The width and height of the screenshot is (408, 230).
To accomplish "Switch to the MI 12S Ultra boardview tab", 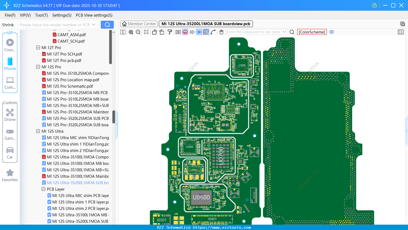I will pos(205,24).
